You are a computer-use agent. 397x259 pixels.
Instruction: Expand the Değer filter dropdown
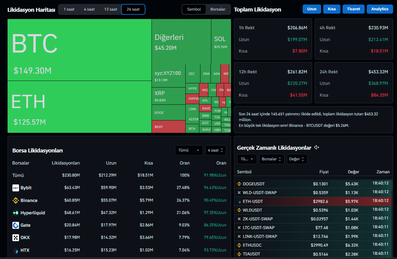point(297,159)
